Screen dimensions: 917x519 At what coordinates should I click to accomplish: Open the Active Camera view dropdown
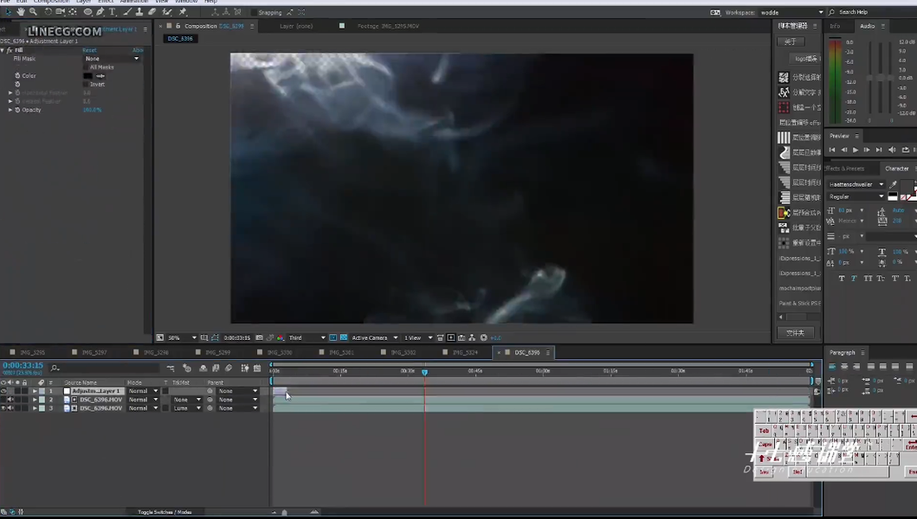pyautogui.click(x=374, y=338)
